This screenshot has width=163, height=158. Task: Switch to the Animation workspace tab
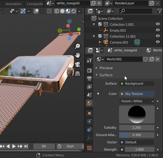(x=13, y=4)
